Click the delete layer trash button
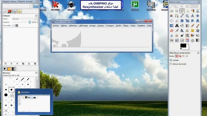 pyautogui.click(x=35, y=64)
